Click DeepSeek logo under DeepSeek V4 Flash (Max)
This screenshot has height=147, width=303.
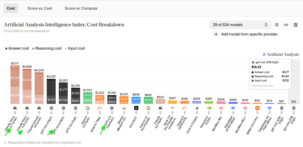pyautogui.click(x=269, y=108)
